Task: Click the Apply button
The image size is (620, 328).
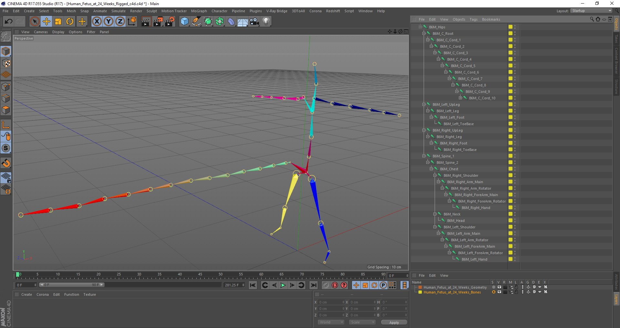Action: point(394,323)
